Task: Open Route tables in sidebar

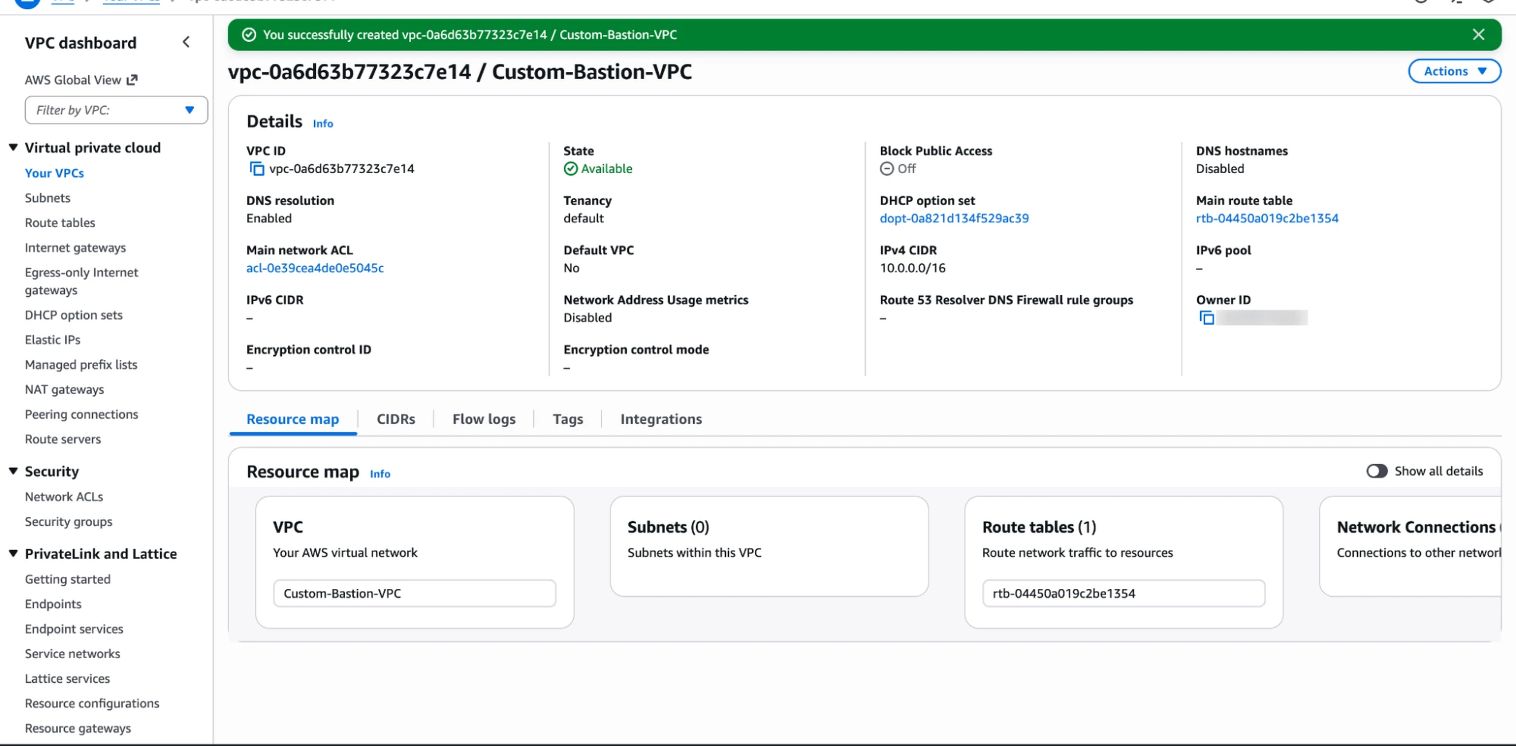Action: coord(60,222)
